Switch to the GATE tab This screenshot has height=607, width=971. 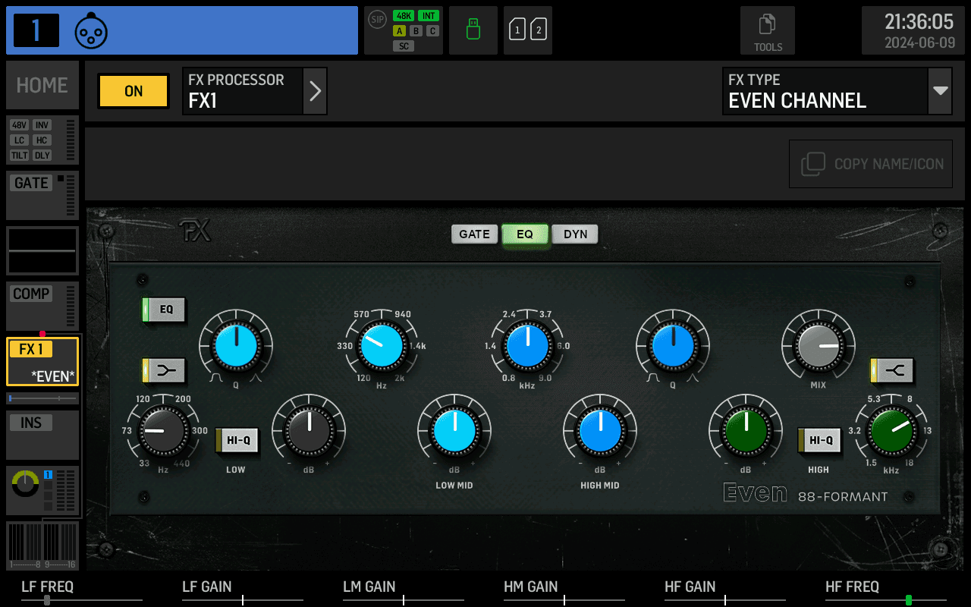tap(475, 234)
